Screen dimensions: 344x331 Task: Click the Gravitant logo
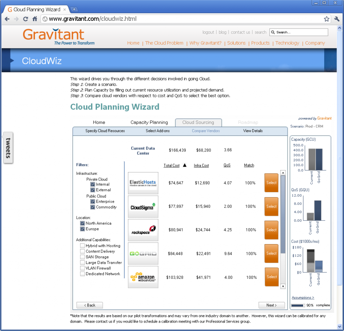coord(58,37)
